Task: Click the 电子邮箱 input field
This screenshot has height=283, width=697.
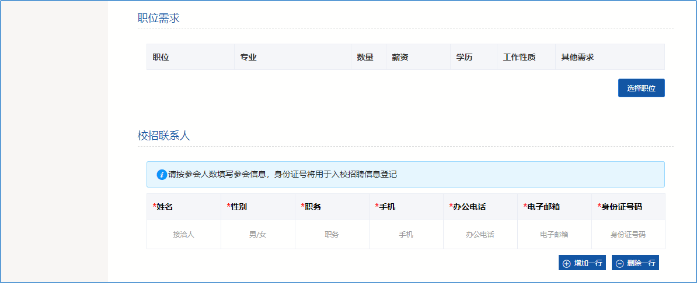Action: click(x=554, y=234)
